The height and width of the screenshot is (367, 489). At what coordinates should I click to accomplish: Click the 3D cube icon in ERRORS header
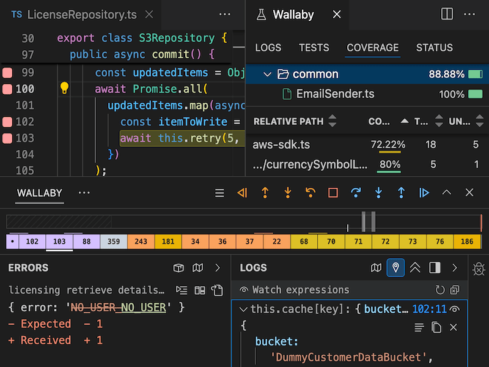[x=178, y=268]
